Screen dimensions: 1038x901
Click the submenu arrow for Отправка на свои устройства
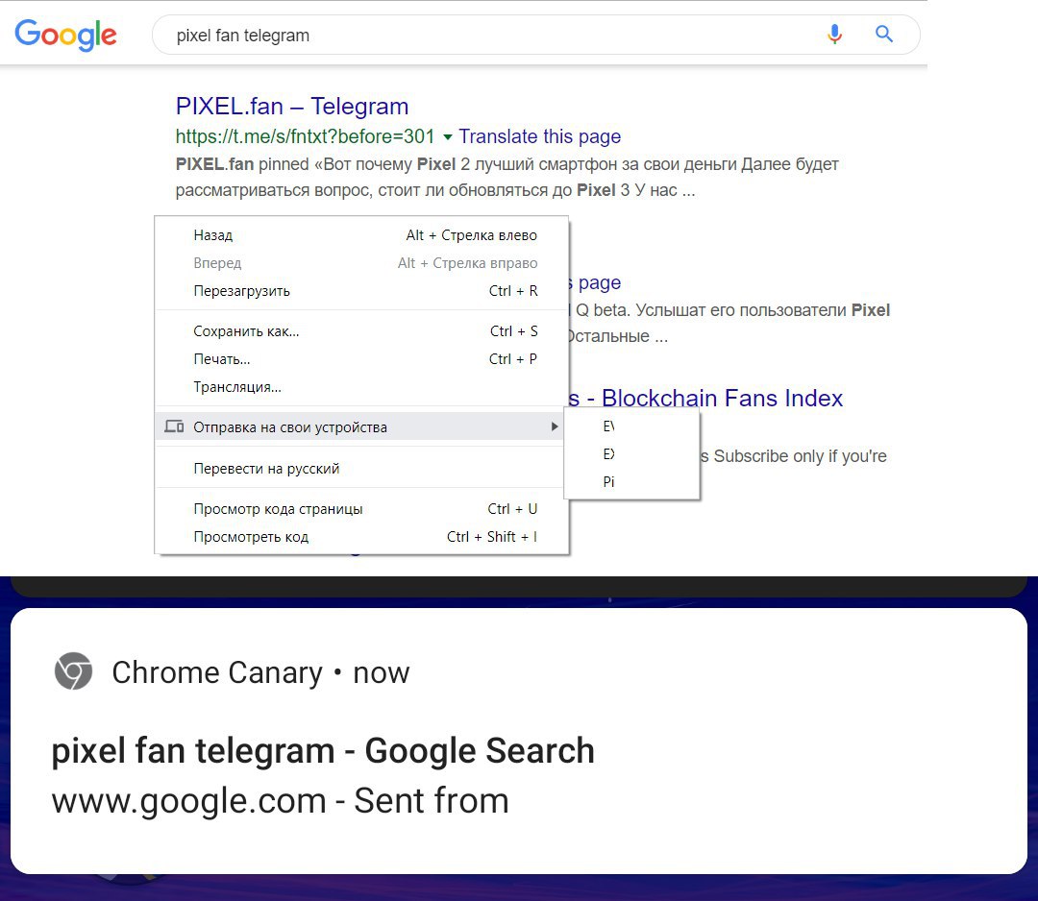pos(555,426)
